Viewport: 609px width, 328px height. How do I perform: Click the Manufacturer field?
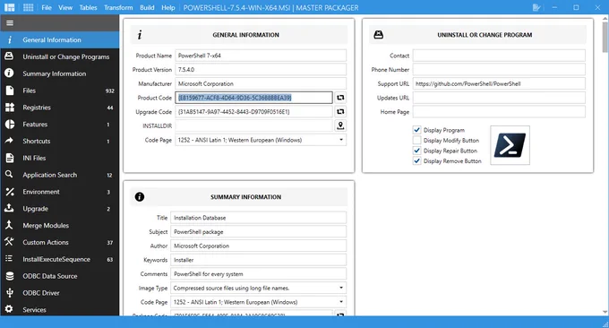(x=261, y=83)
